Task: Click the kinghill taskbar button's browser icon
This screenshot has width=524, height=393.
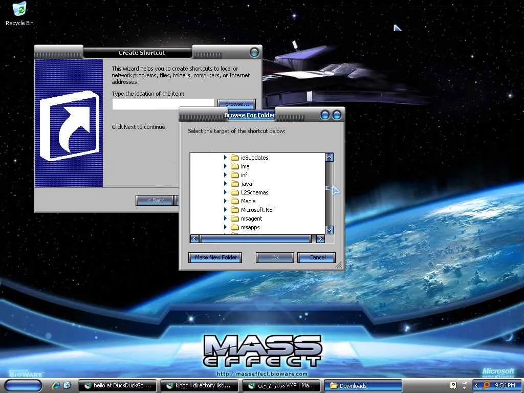Action: click(169, 385)
